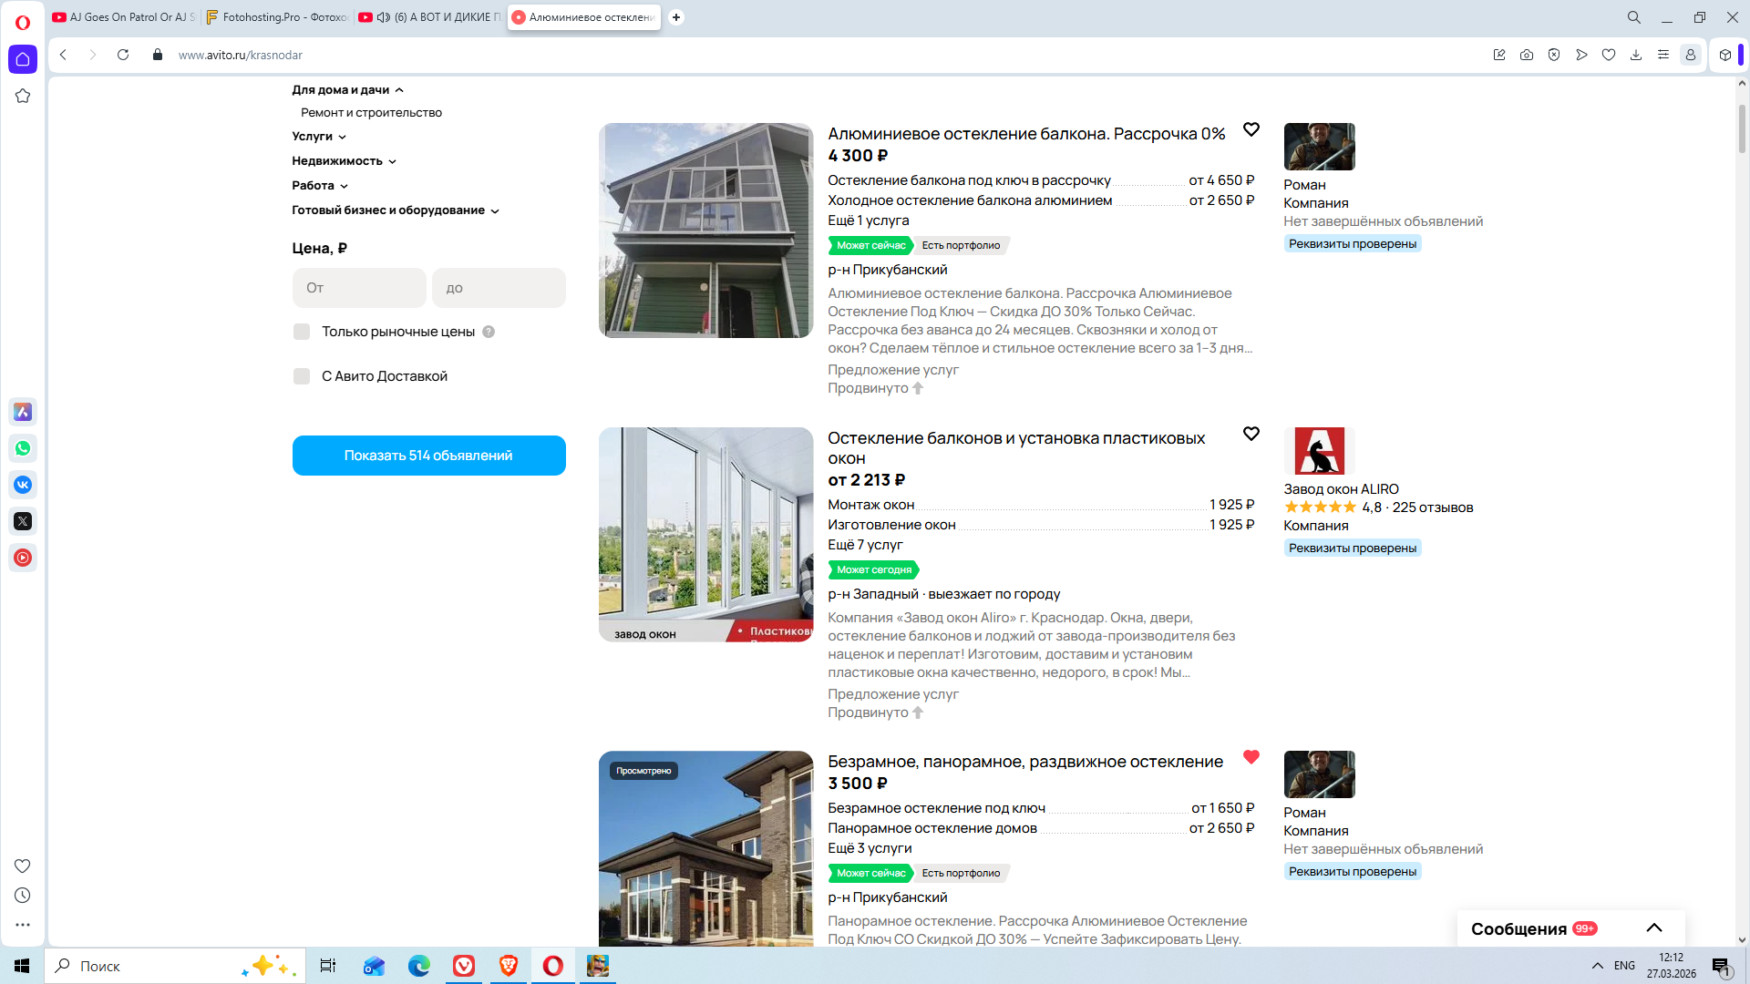Open Brave browser from the taskbar
Screen dimensions: 1750x984
509,966
